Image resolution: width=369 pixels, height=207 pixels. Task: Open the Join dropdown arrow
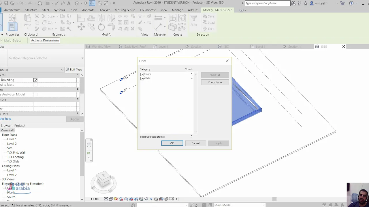[56, 29]
